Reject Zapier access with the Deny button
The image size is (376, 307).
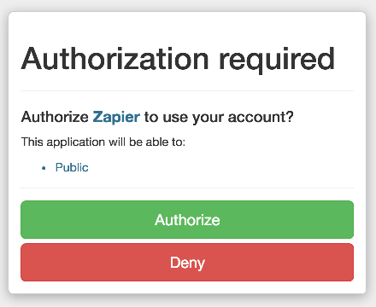187,262
